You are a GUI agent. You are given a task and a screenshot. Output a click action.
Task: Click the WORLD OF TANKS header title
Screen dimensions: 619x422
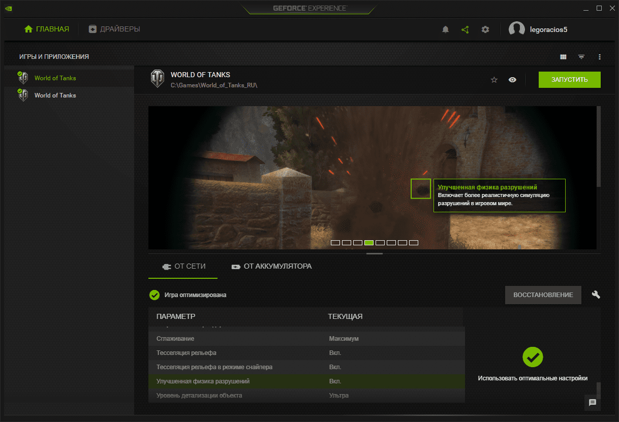(x=200, y=75)
